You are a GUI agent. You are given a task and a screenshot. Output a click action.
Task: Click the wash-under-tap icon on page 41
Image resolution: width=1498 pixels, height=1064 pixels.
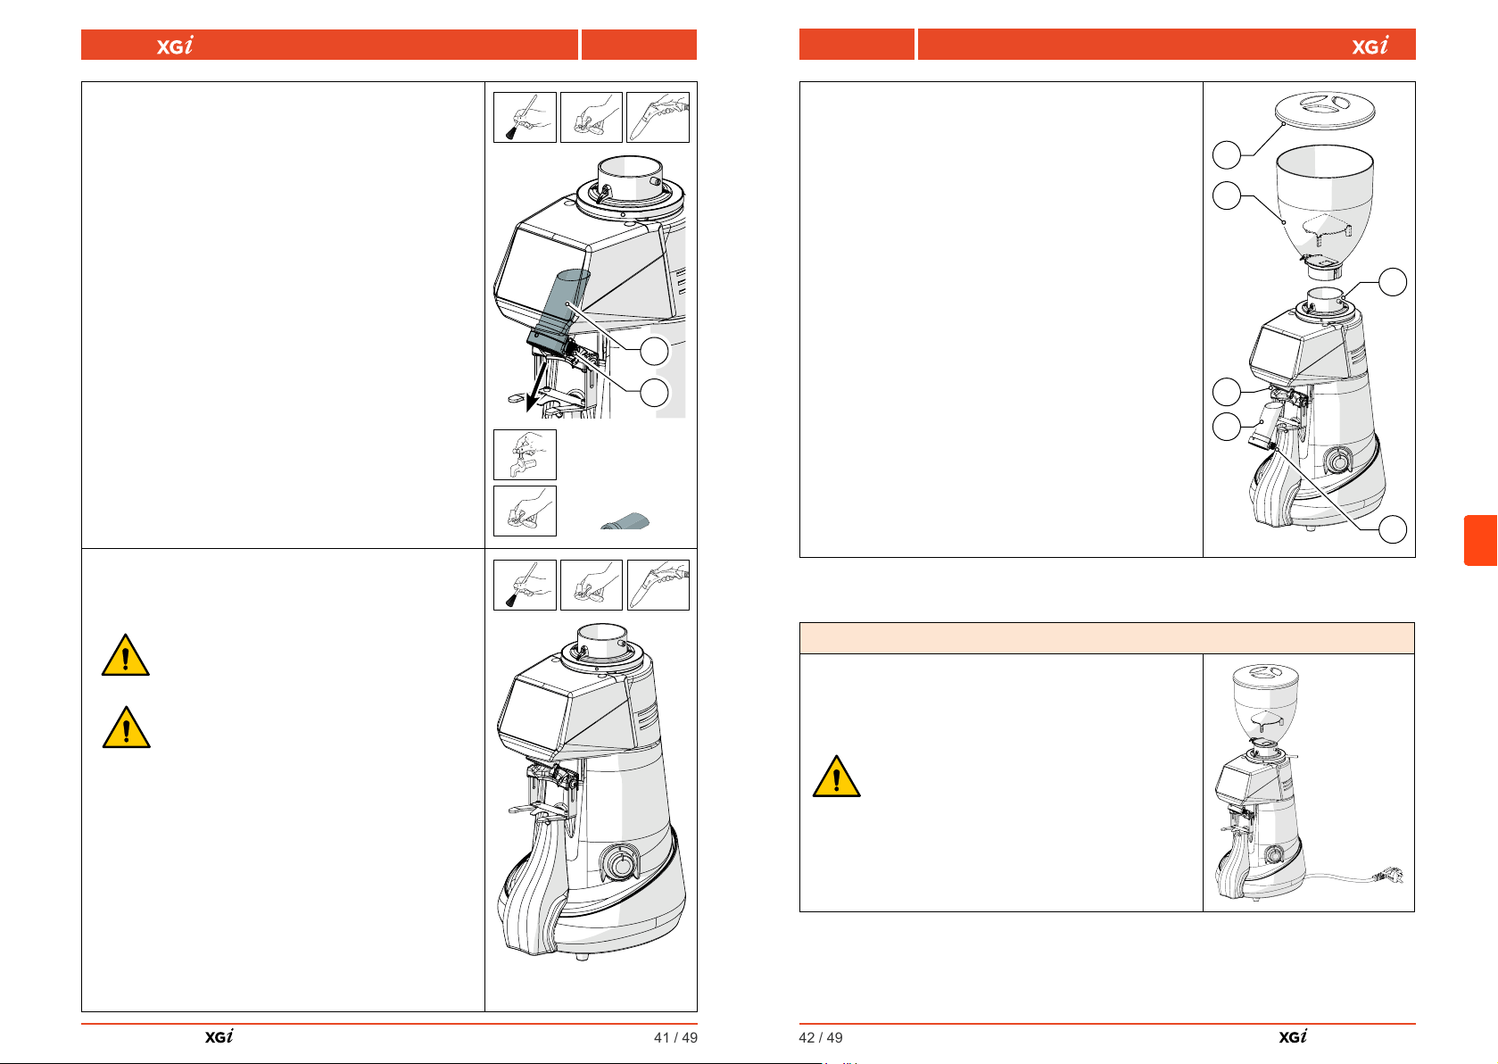525,454
